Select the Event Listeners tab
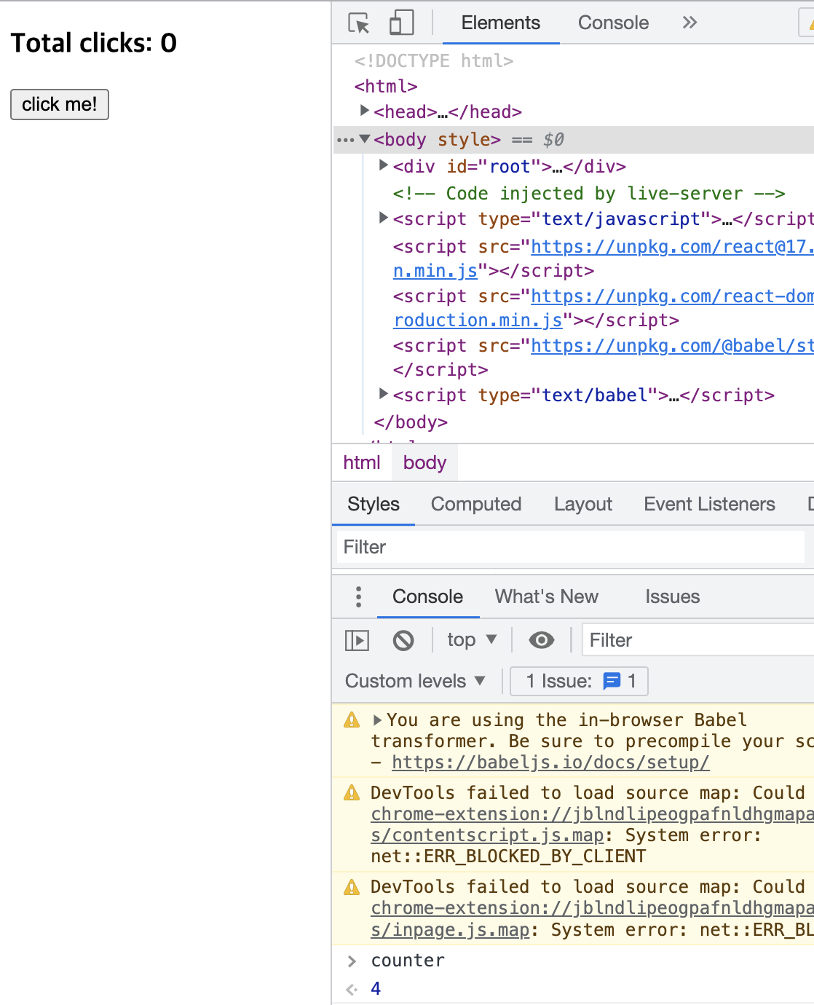 coord(709,504)
